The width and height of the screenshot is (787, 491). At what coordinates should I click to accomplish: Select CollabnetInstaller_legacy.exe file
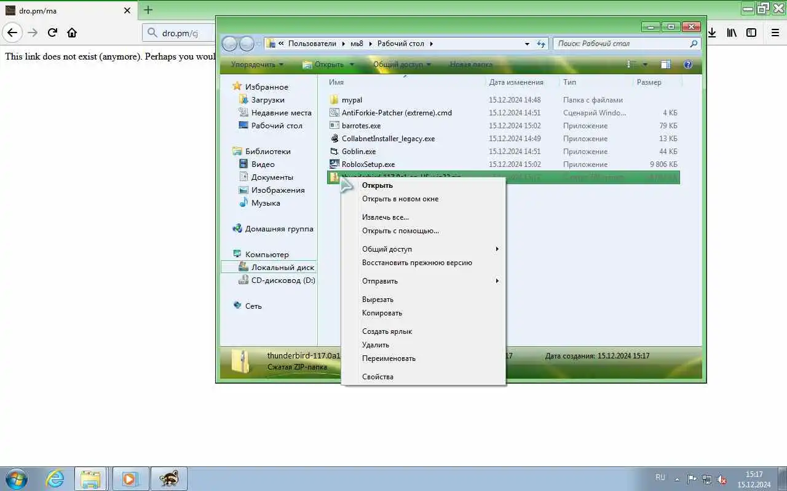[388, 139]
